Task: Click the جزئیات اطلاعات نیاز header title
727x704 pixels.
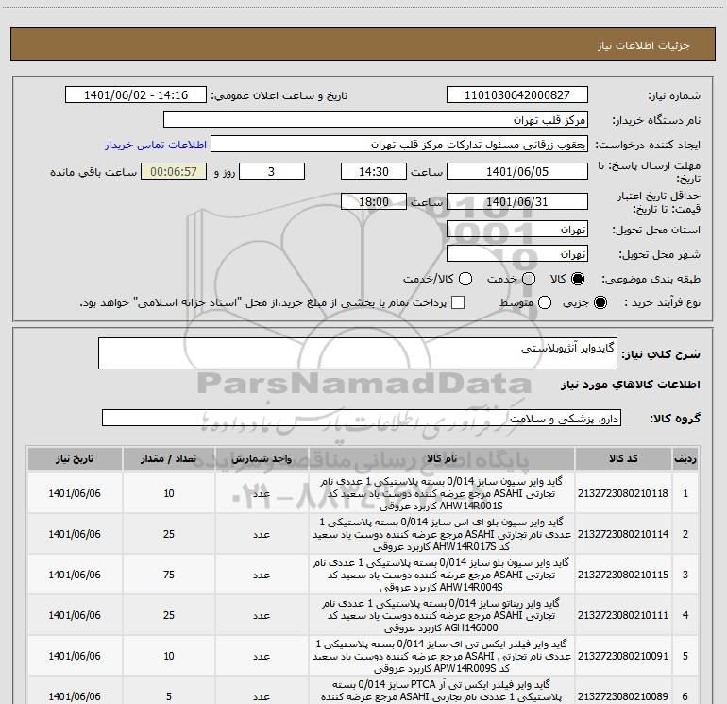Action: coord(644,45)
